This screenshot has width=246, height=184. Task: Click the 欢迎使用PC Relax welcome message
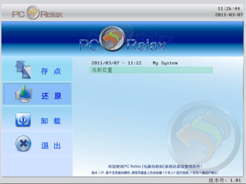click(155, 166)
